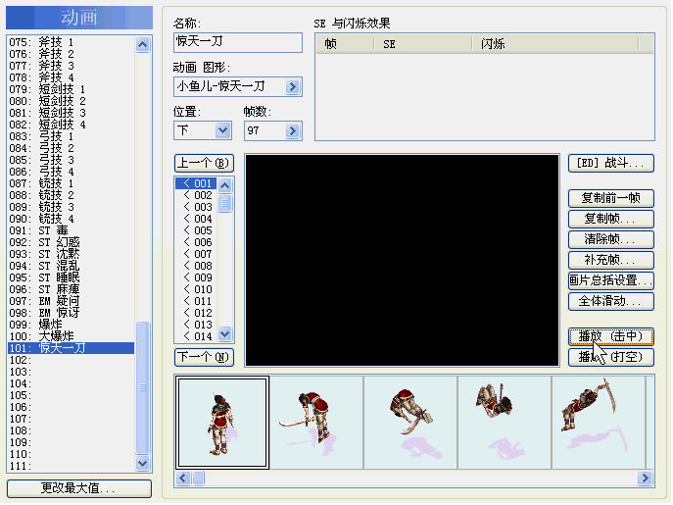Screen dimensions: 673x505
Task: Select animation 101: 惊天一刀
Action: [x=71, y=348]
